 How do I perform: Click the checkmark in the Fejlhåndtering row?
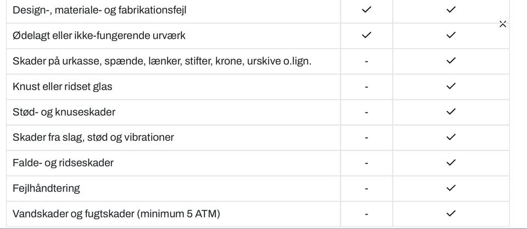coord(451,188)
